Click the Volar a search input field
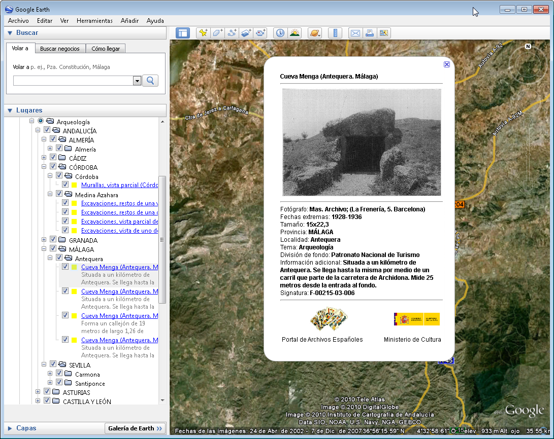Image resolution: width=554 pixels, height=439 pixels. pos(73,81)
